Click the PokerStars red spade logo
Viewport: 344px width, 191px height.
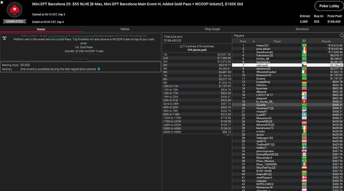15,9
